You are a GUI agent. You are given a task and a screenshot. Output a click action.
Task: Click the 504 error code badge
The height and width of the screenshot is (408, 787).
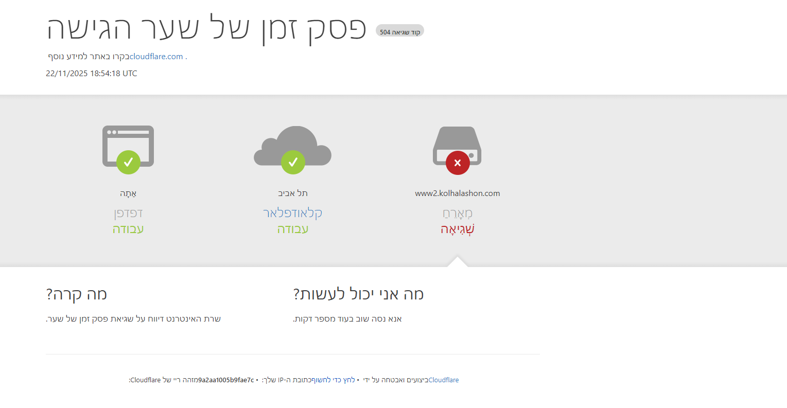400,32
